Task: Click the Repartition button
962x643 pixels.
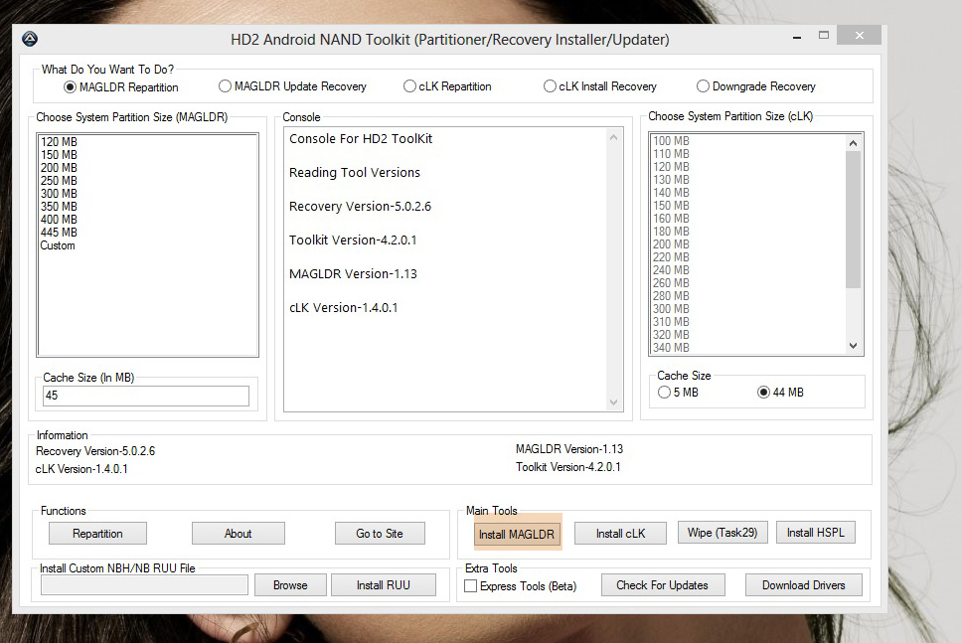Action: click(97, 533)
